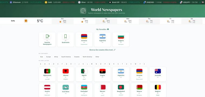The width and height of the screenshot is (205, 97).
Task: Open Argentina card in country grid
Action: click(121, 74)
